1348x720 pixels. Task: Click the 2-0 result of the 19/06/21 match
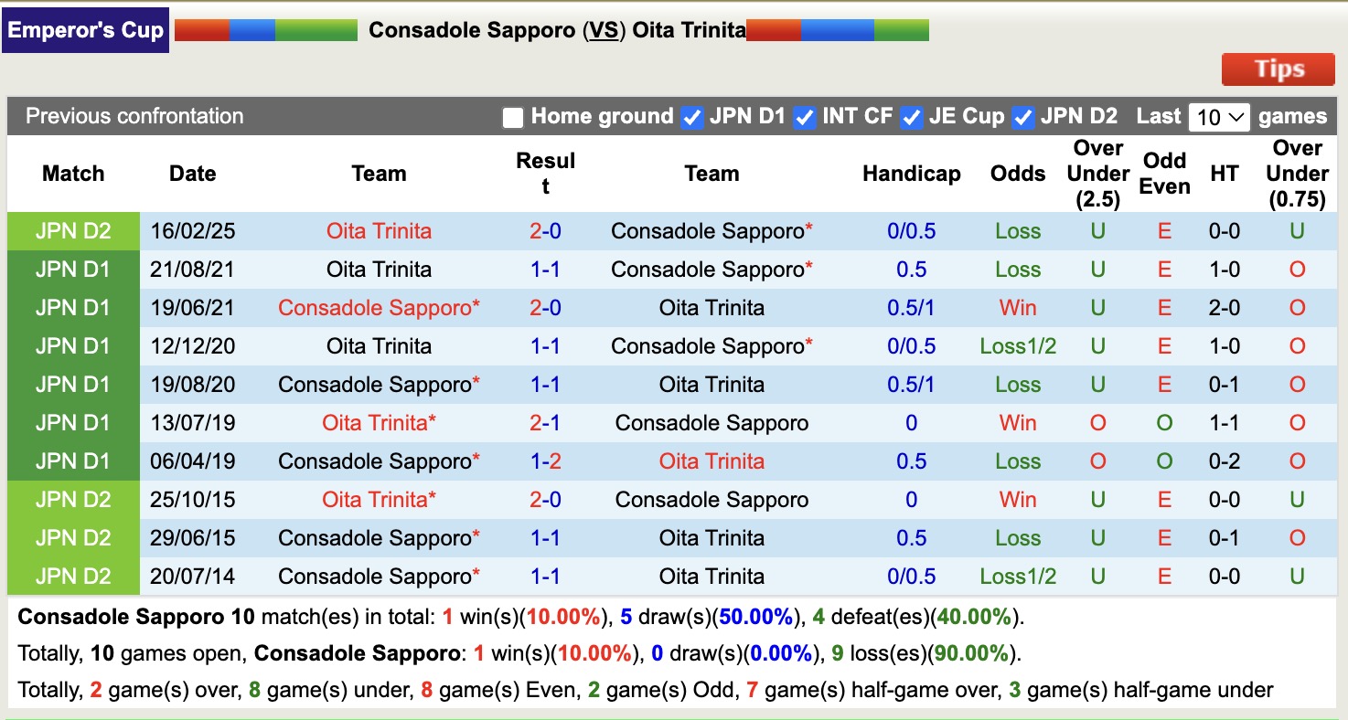[x=545, y=307]
